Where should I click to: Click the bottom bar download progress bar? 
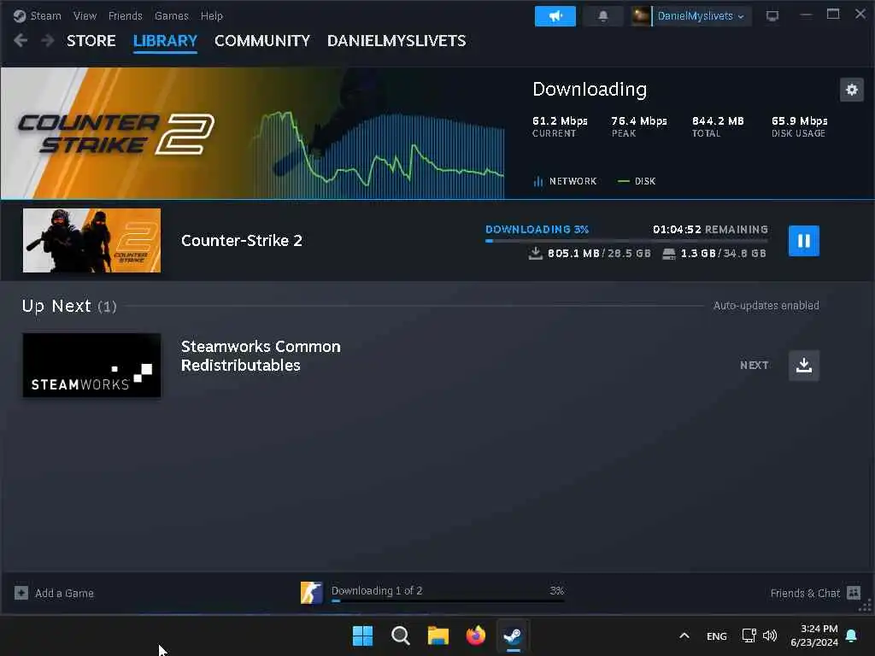[448, 600]
